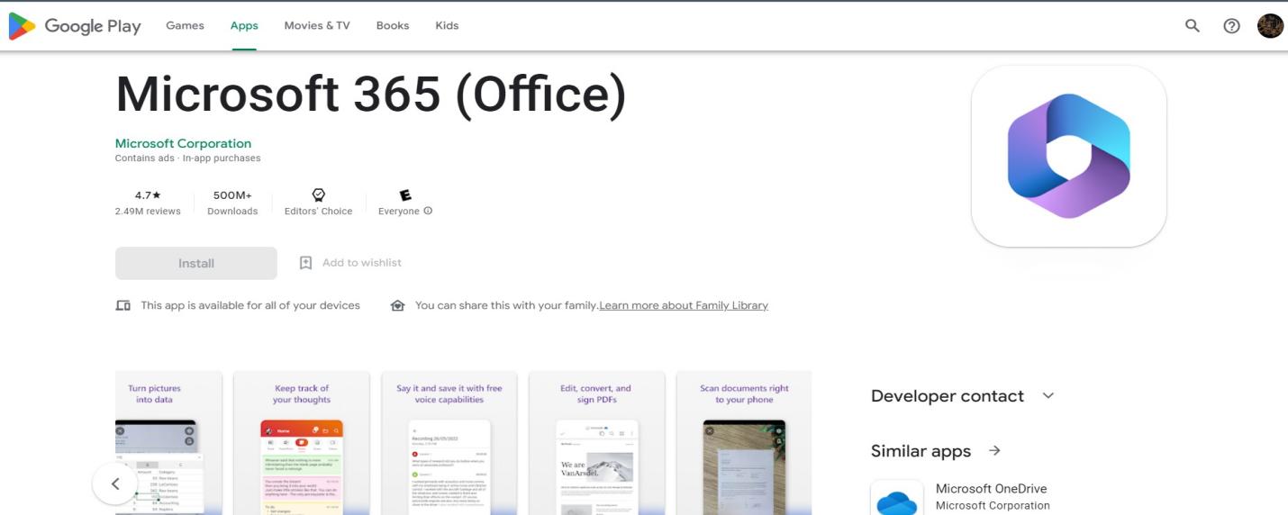
Task: Click the Microsoft 365 app icon
Action: tap(1069, 156)
